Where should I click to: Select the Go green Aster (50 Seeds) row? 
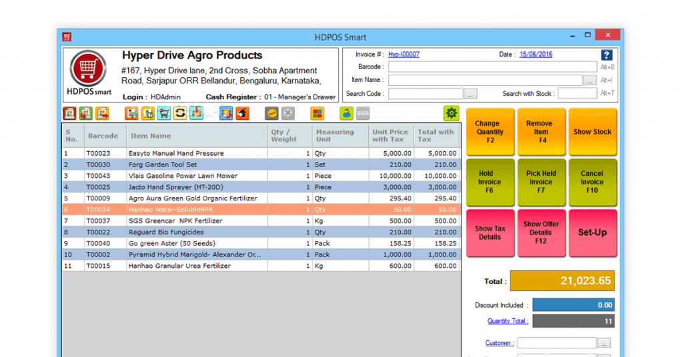click(261, 244)
